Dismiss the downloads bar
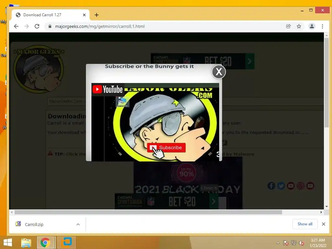Viewport: 332px width, 249px height. [x=324, y=224]
